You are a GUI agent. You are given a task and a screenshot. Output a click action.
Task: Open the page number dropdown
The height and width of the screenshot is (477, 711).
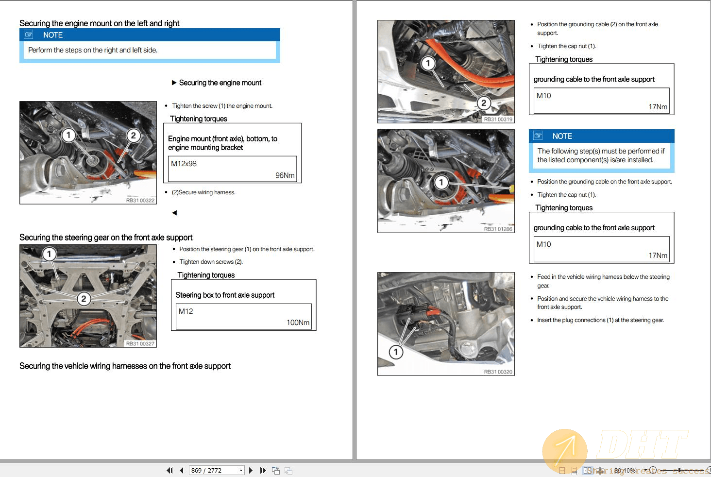coord(241,470)
